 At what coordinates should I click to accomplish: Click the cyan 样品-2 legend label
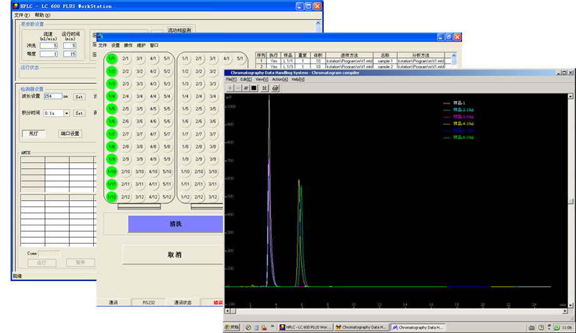click(463, 110)
